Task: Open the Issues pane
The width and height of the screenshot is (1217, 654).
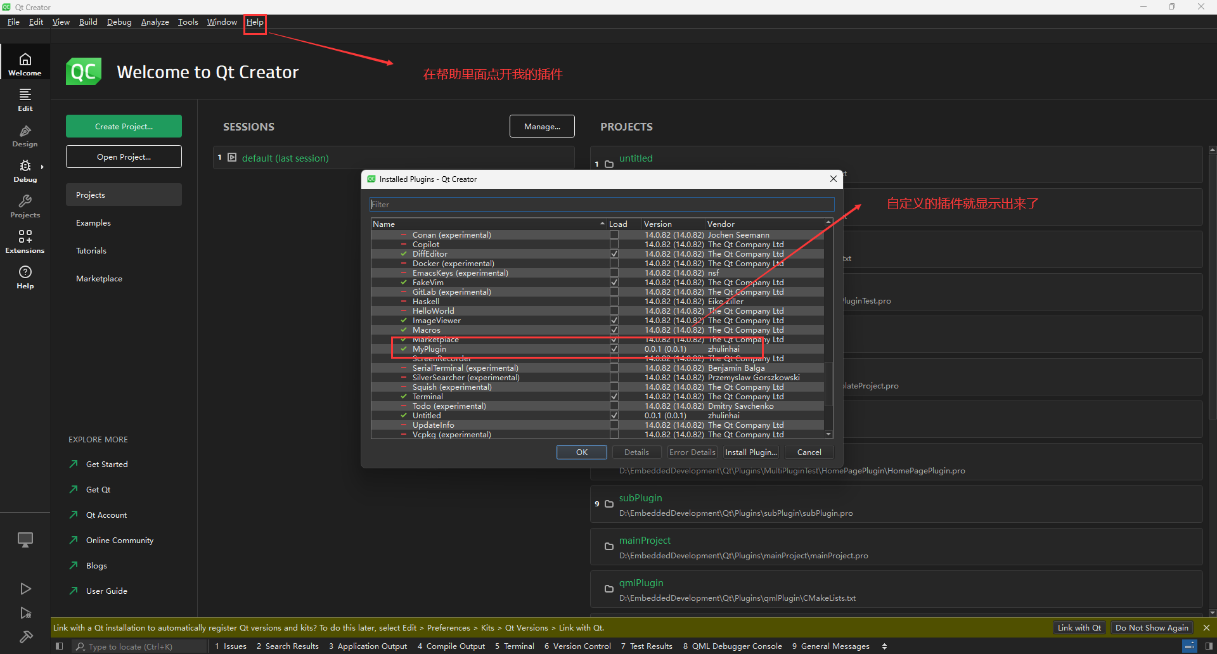Action: (x=231, y=646)
